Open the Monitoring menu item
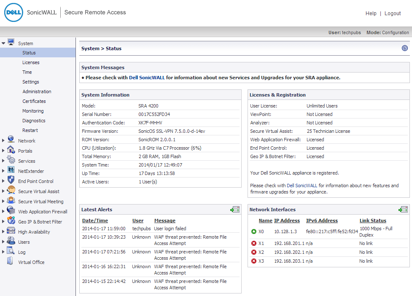Viewport: 412px width, 296px height. (33, 111)
